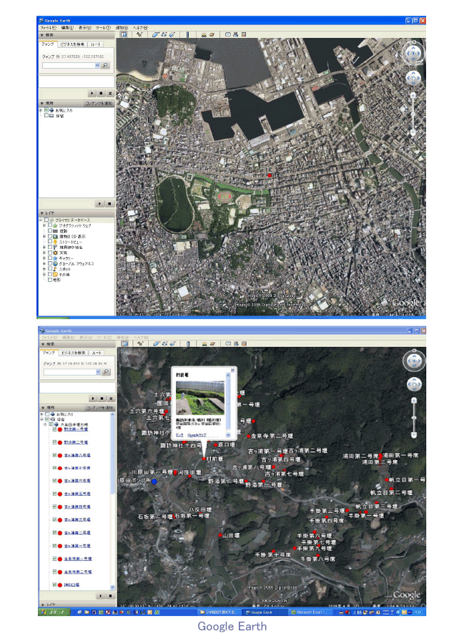464x644 pixels.
Task: Open ツール(T) menu in city-view window
Action: tap(104, 27)
